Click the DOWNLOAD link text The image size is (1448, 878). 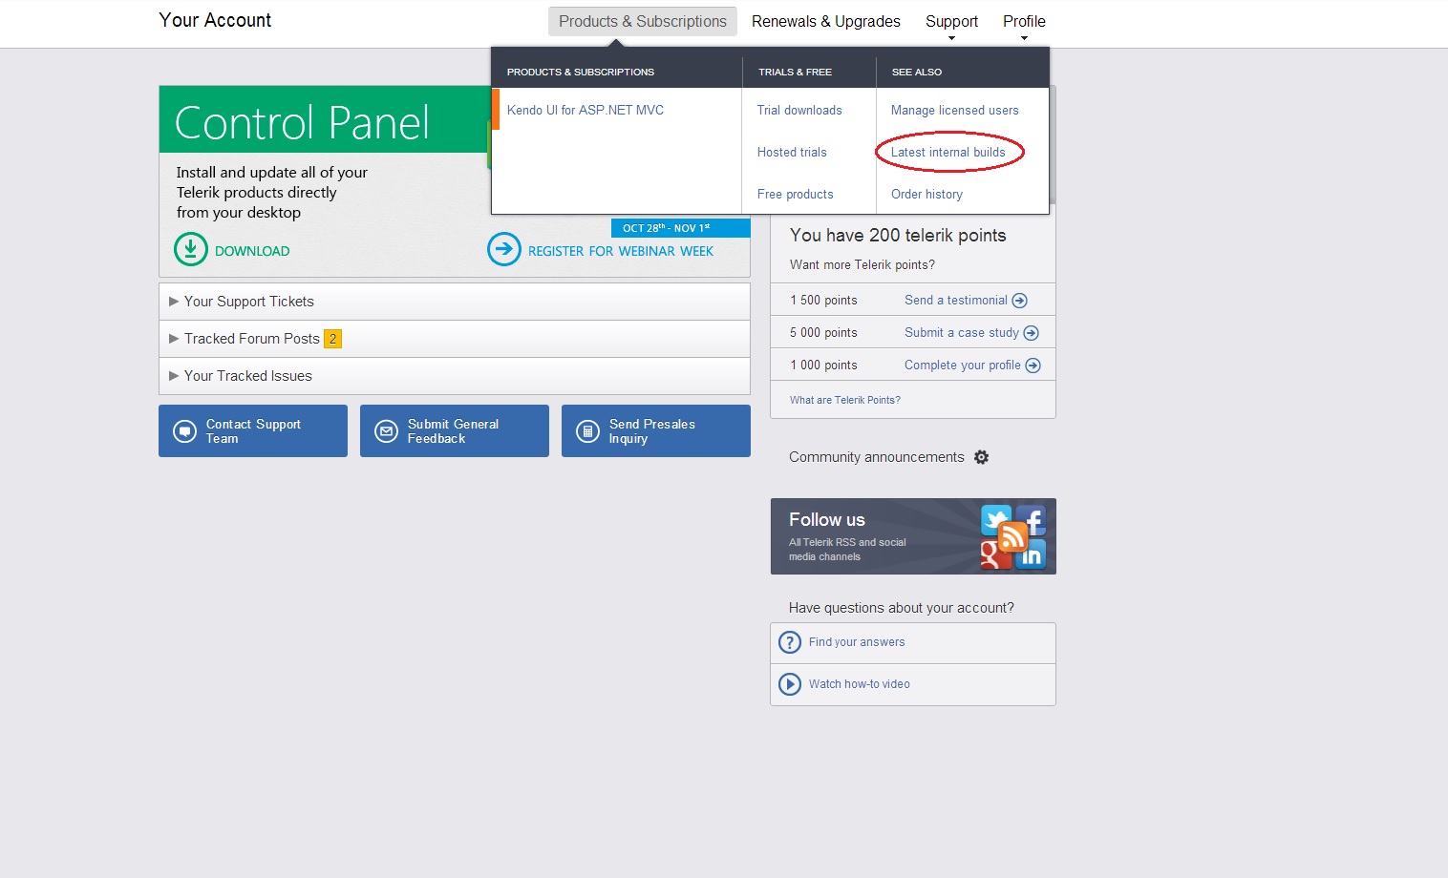pyautogui.click(x=252, y=251)
